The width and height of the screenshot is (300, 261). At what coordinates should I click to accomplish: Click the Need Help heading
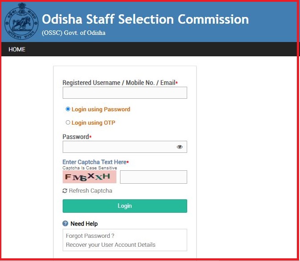pos(84,223)
